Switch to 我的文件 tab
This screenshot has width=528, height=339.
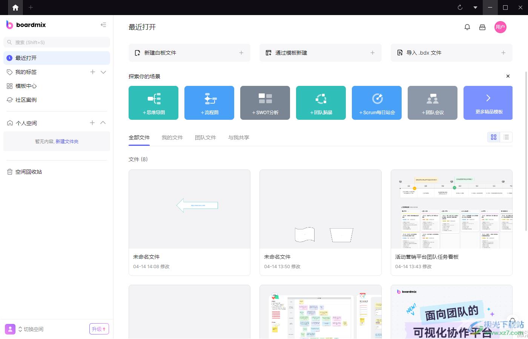[172, 138]
